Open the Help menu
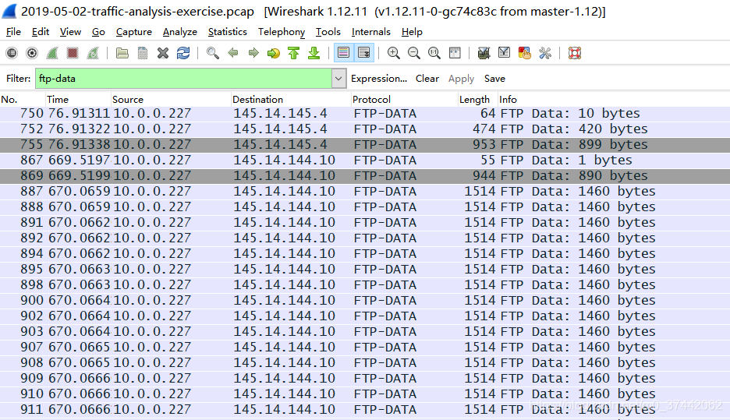Viewport: 730px width, 420px height. pos(412,32)
